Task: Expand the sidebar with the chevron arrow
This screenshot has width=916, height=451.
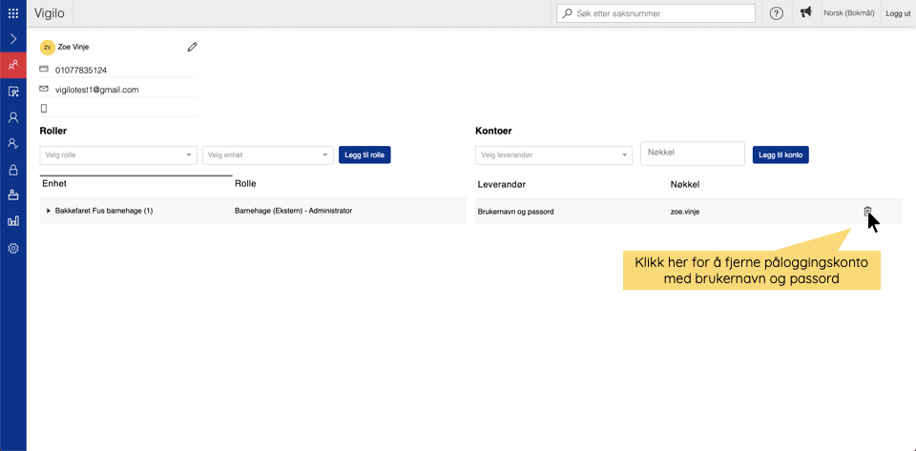Action: tap(12, 39)
